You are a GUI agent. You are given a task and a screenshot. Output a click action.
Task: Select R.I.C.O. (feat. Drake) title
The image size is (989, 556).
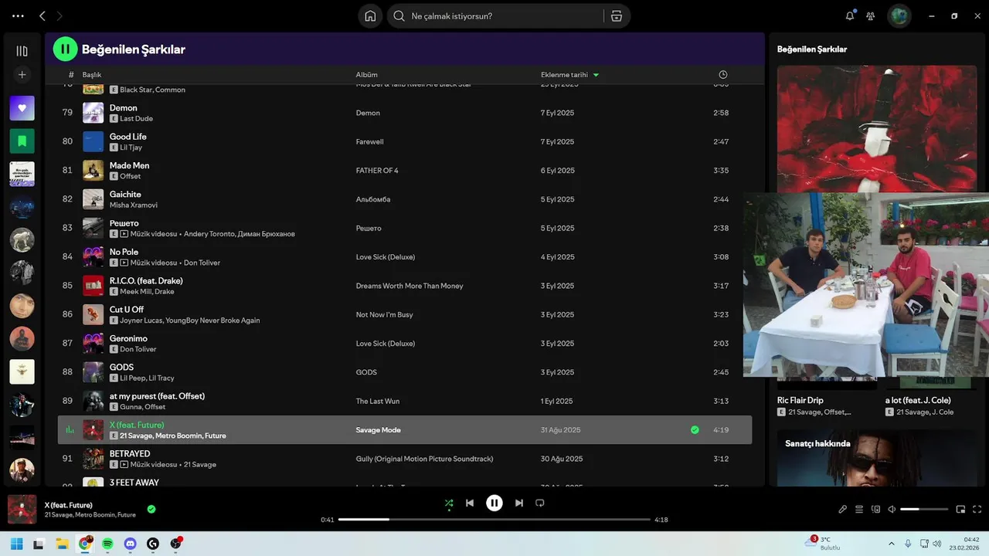(x=146, y=281)
